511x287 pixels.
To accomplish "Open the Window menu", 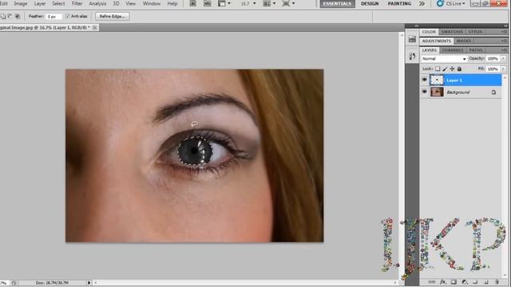I will (152, 3).
